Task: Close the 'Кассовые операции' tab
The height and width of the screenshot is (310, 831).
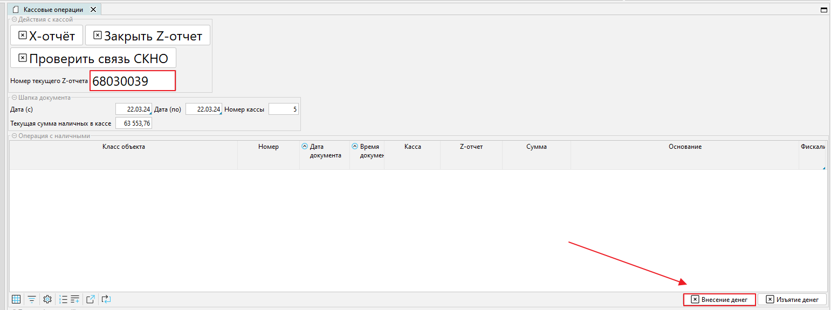Action: (93, 10)
